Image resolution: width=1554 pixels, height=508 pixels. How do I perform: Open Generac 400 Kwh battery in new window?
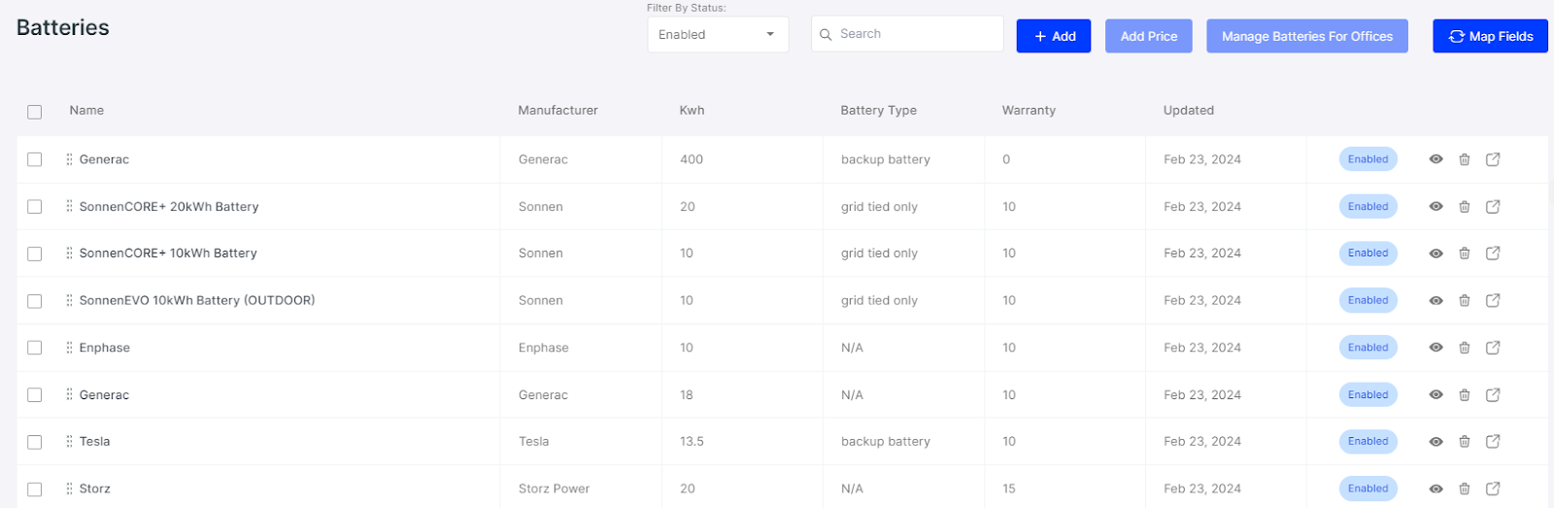(1493, 159)
